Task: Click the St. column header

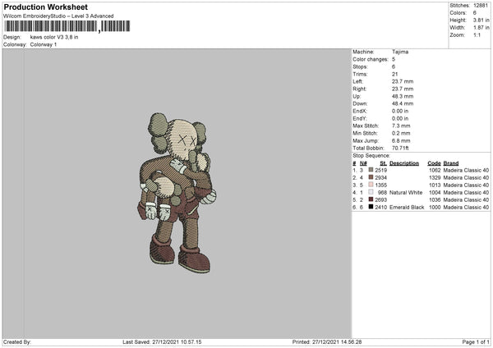Action: [x=383, y=163]
